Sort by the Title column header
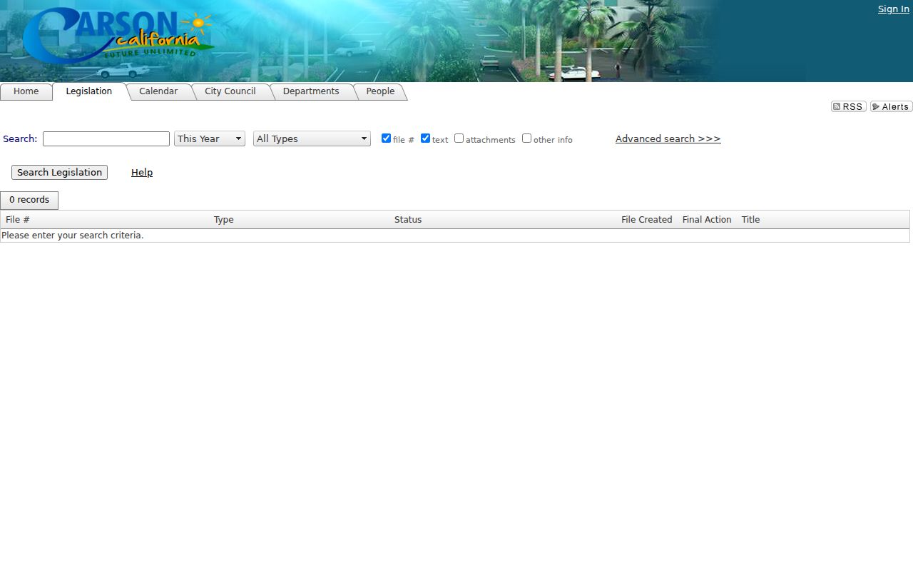913x571 pixels. (750, 220)
